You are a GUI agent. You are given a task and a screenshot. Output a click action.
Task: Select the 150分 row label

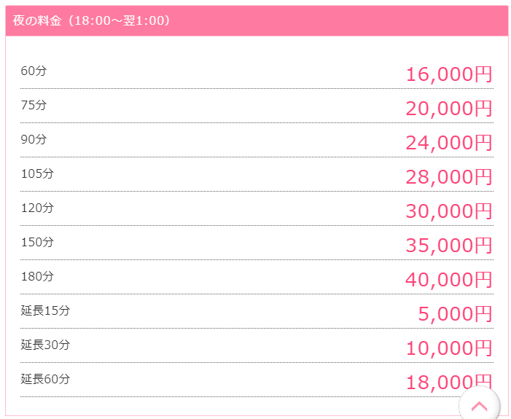tap(37, 242)
